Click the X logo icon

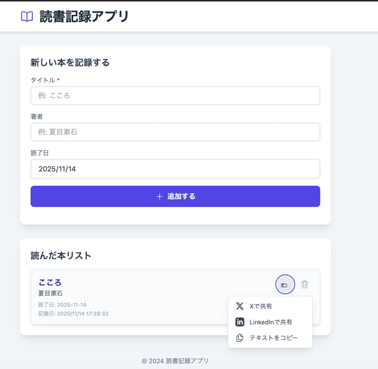pos(240,306)
